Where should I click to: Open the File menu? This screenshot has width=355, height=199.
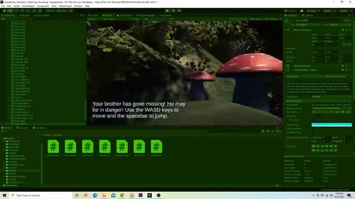coord(3,6)
